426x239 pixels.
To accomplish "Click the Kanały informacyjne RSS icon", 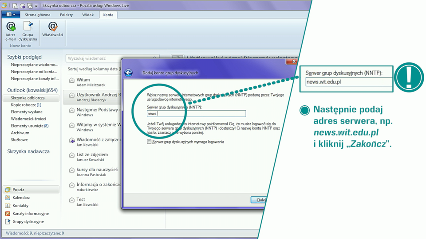I will (8, 213).
